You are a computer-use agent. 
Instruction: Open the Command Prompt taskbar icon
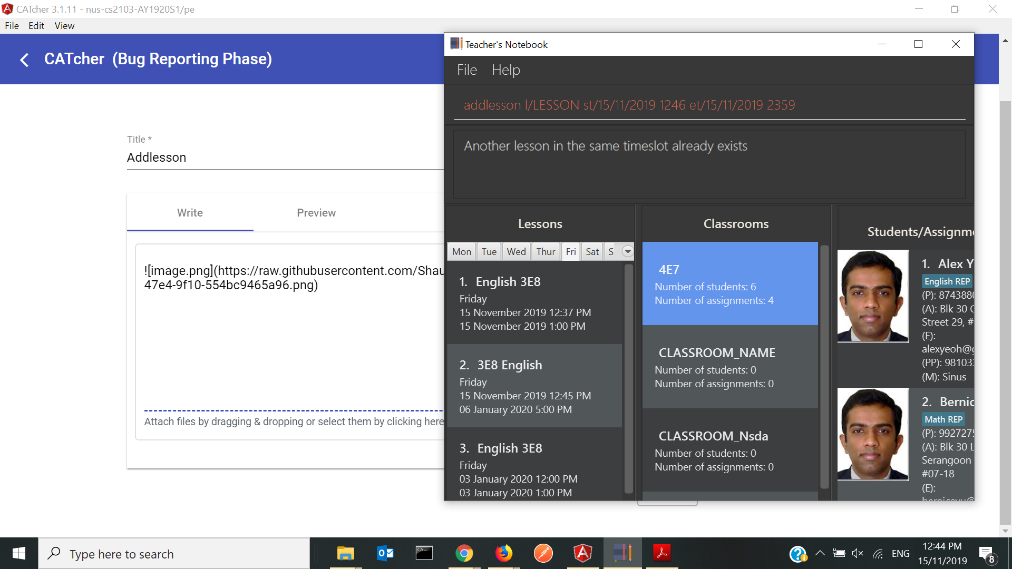pos(424,553)
